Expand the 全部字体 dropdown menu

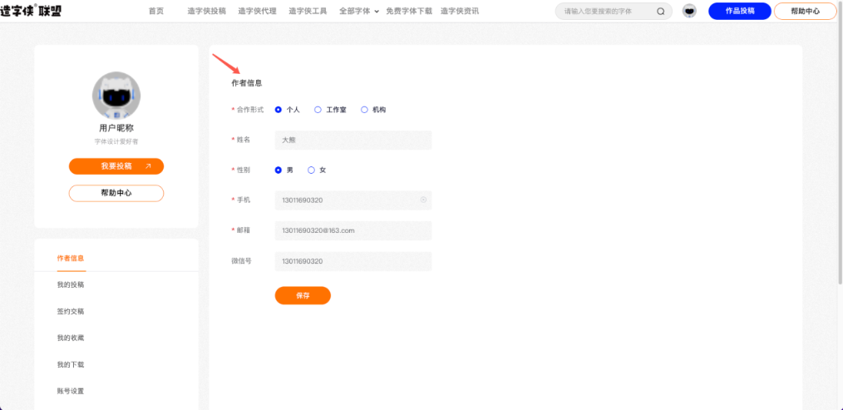[x=358, y=12]
